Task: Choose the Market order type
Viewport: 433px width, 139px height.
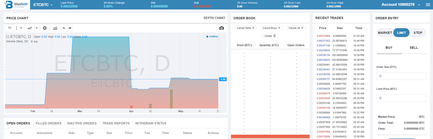Action: [385, 33]
